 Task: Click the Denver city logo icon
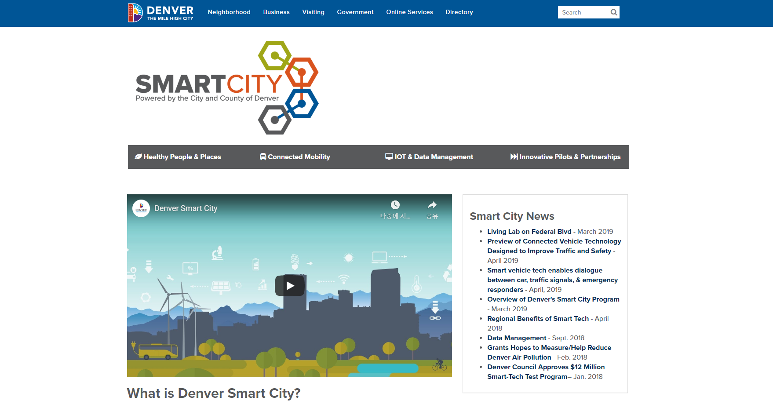point(135,13)
